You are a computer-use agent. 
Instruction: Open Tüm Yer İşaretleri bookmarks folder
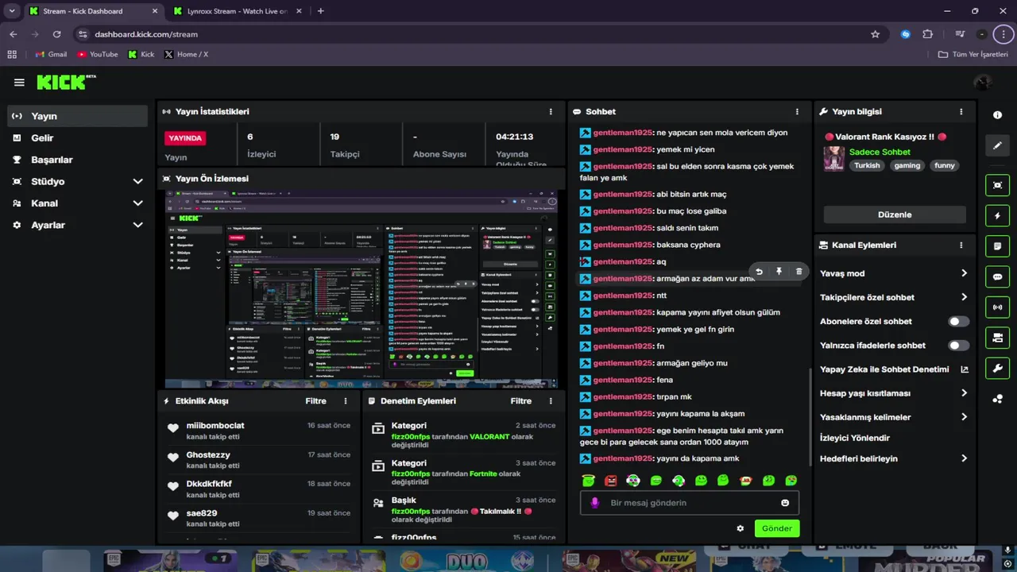(x=973, y=54)
